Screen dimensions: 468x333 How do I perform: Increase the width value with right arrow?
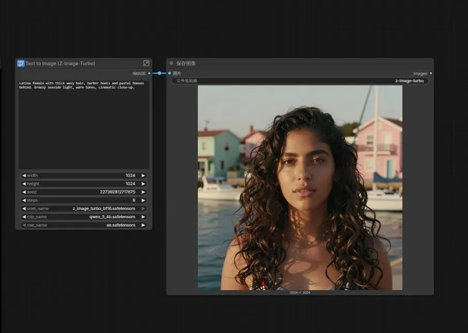(143, 175)
